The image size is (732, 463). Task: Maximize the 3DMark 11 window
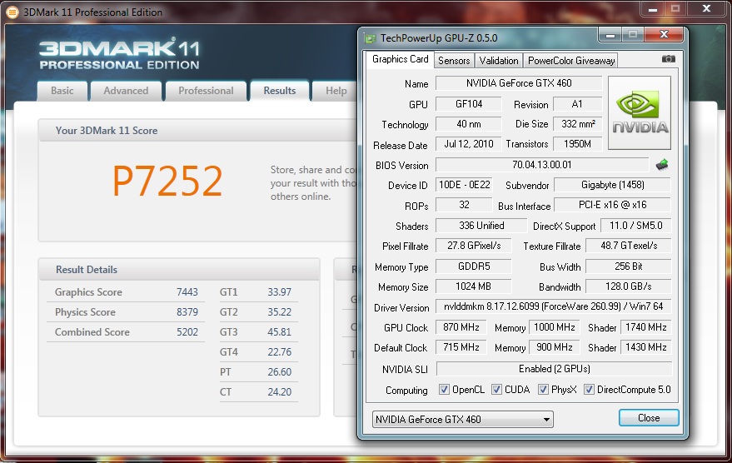click(675, 9)
